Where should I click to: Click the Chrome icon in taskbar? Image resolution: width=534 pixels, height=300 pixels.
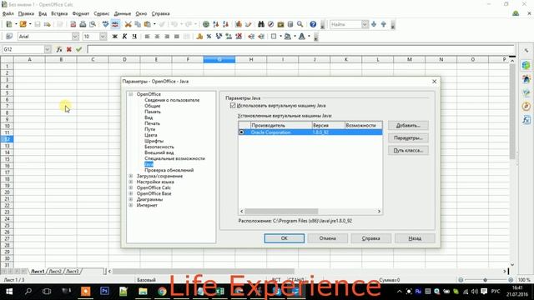pos(162,292)
